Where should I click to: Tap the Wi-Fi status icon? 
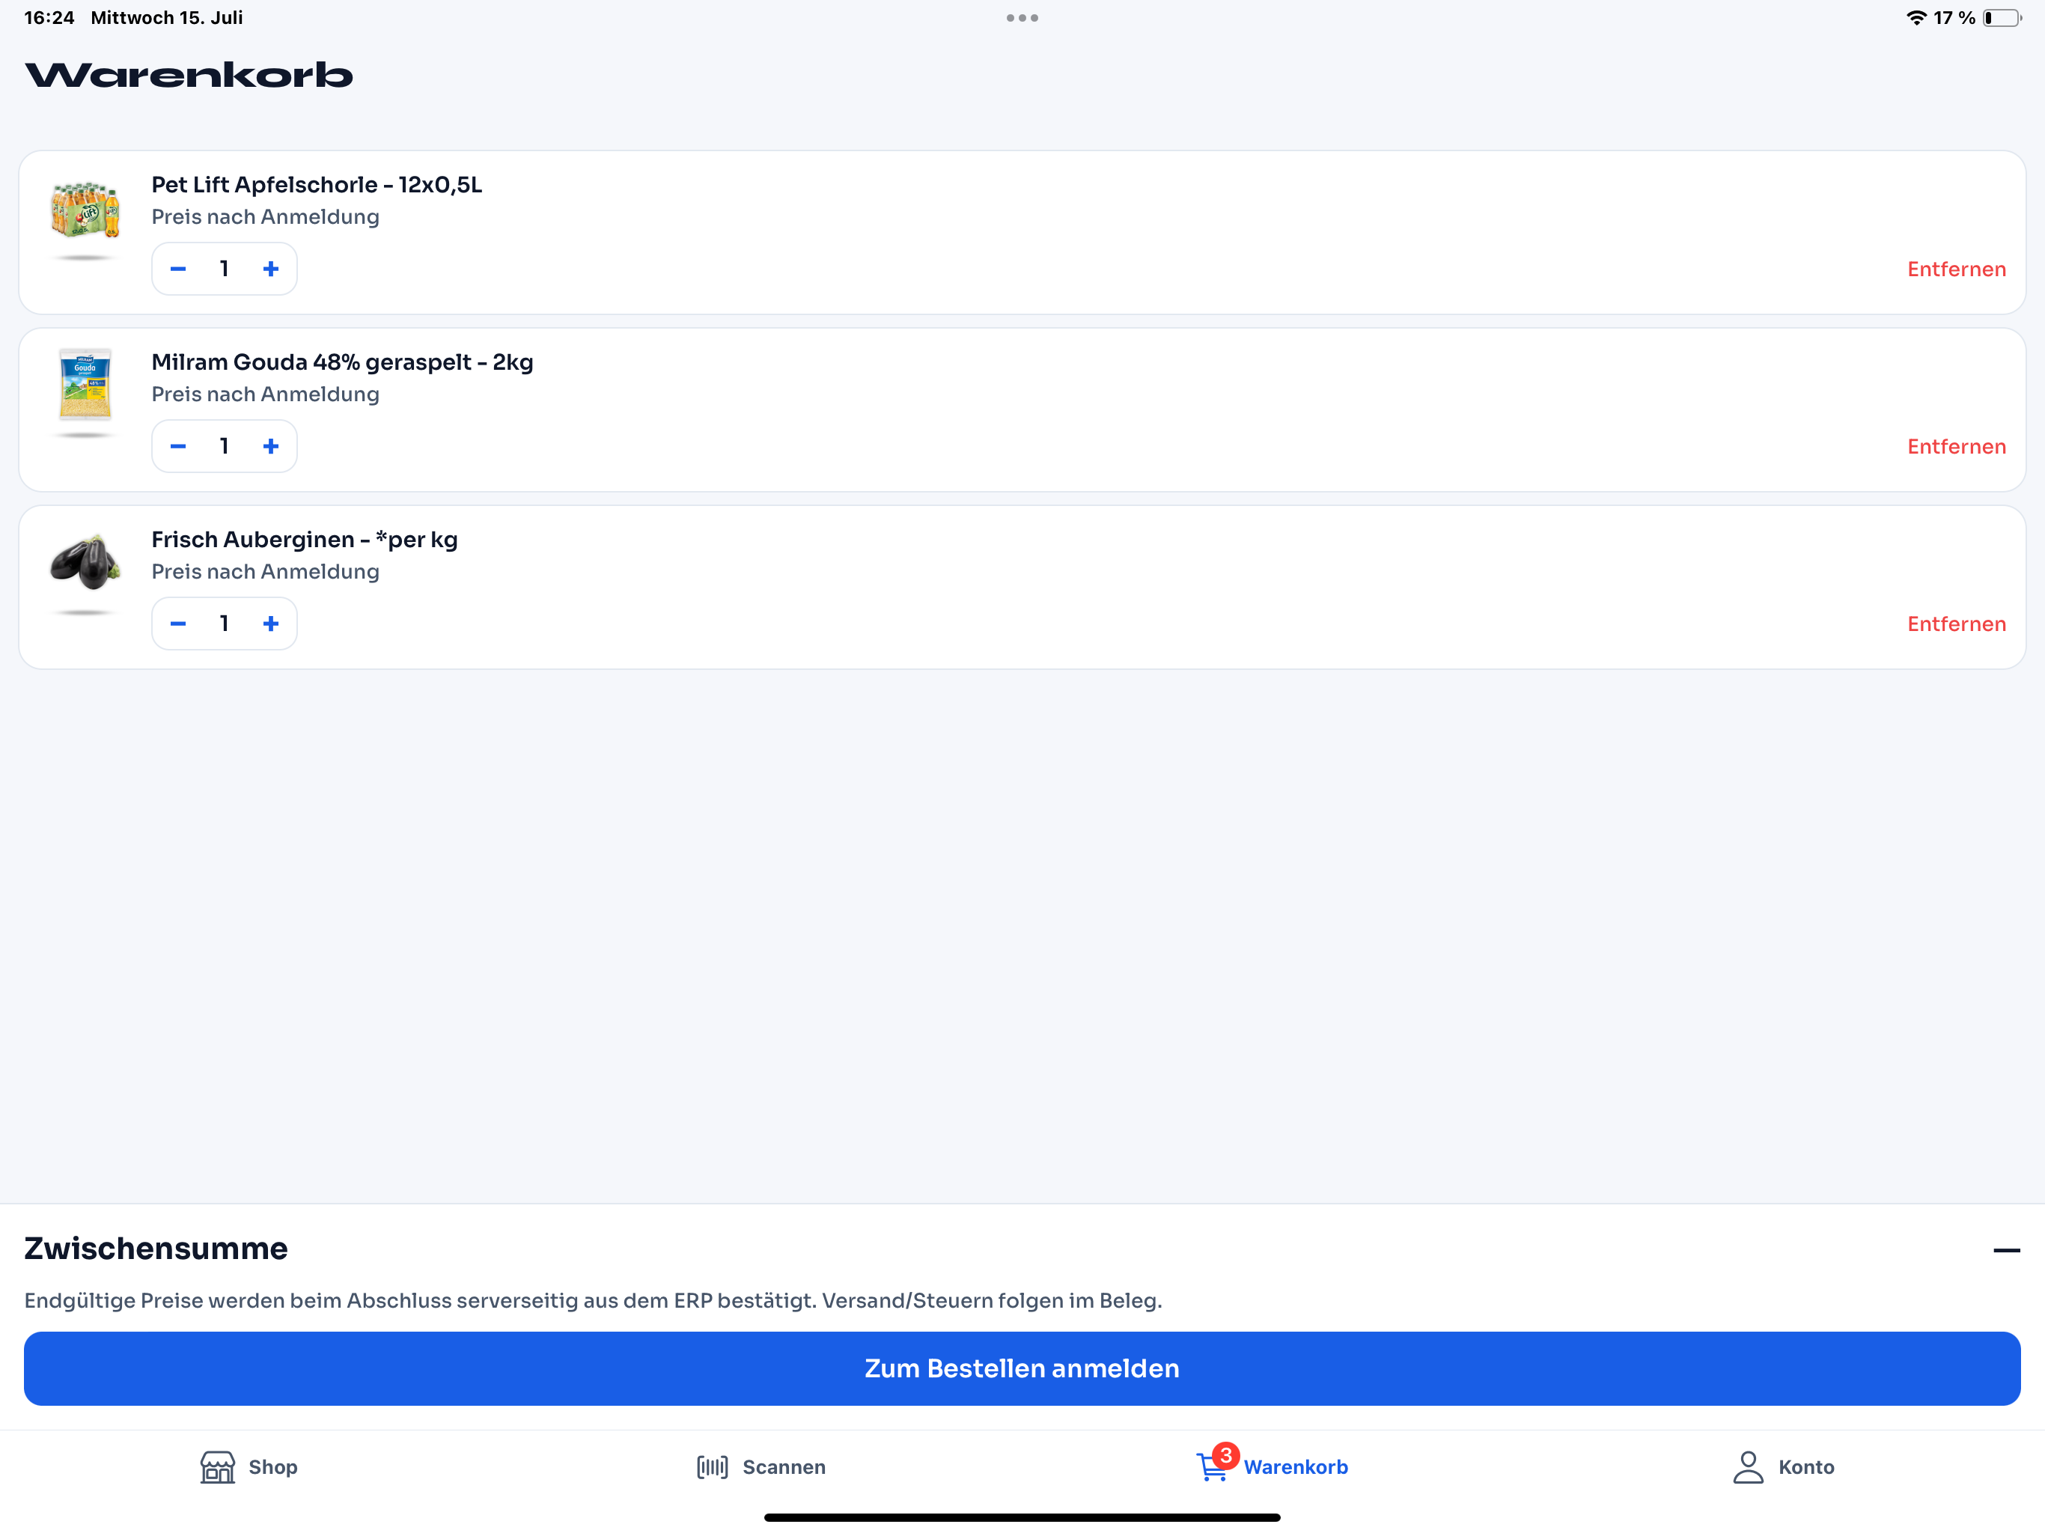(1916, 17)
